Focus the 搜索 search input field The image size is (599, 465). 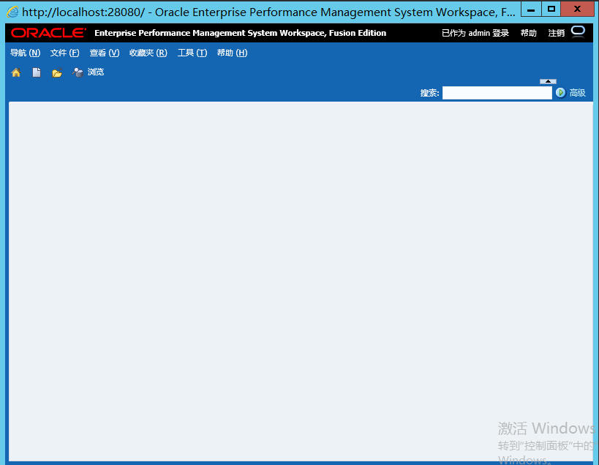coord(497,93)
